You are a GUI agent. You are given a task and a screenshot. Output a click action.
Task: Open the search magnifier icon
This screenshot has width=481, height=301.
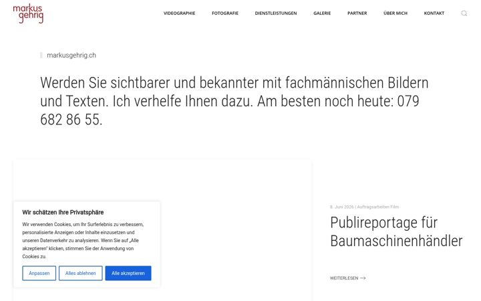[464, 13]
